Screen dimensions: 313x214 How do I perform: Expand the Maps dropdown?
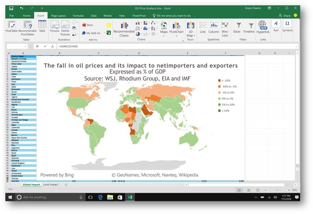click(164, 32)
